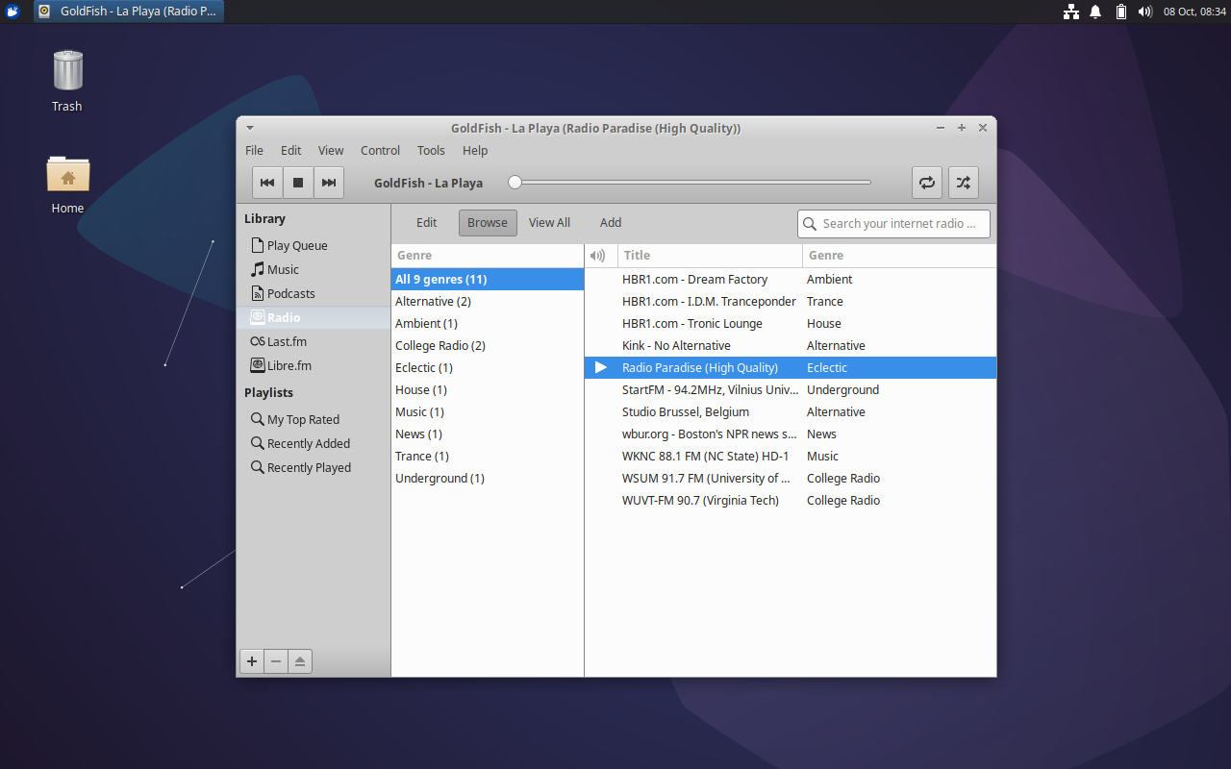This screenshot has width=1231, height=769.
Task: Select Kink - No Alternative station
Action: [x=791, y=345]
